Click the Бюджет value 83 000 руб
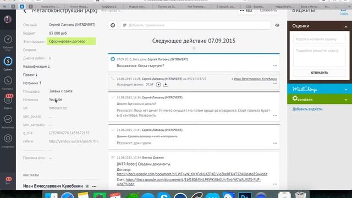This screenshot has width=352, height=198. 58,33
